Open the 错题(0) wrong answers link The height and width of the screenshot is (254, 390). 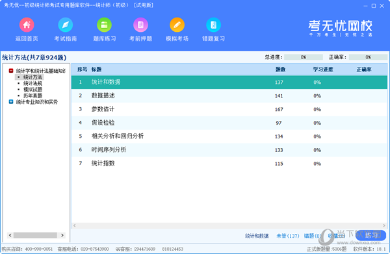click(x=313, y=236)
